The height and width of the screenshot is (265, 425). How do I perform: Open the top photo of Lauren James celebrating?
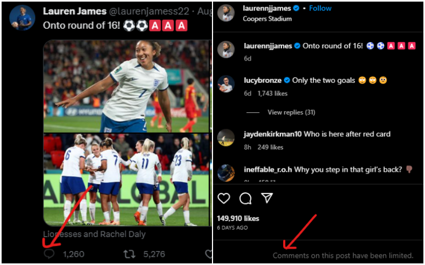tap(127, 88)
